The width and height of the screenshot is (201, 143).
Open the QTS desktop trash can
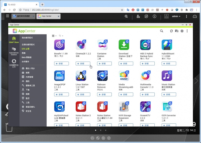tap(9, 127)
